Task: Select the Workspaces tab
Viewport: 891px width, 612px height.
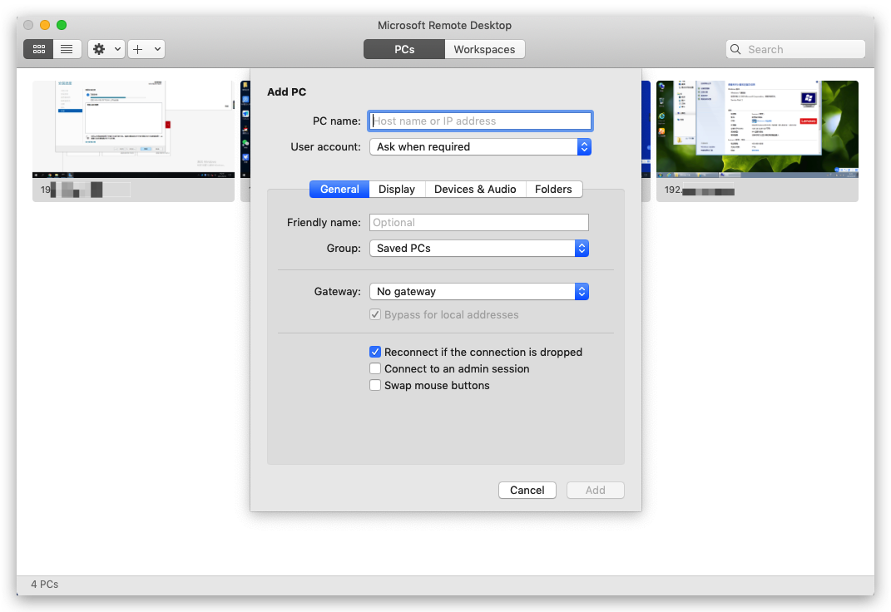Action: pyautogui.click(x=485, y=49)
